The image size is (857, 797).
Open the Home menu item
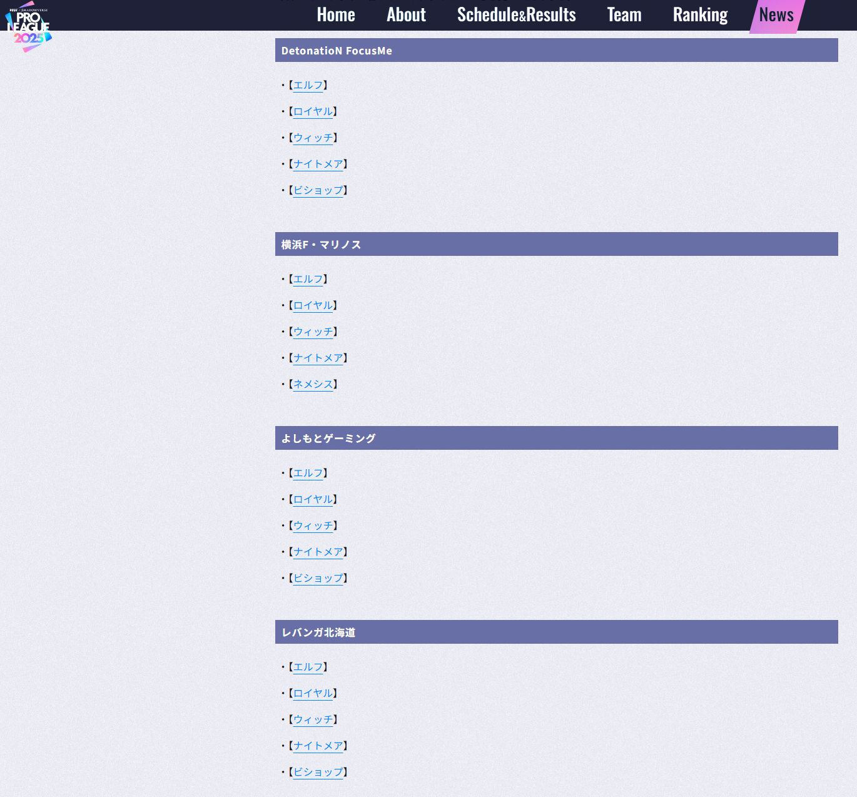336,14
